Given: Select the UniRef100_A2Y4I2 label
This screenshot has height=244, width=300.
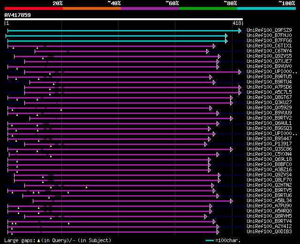Looking at the screenshot, I should tap(269, 227).
